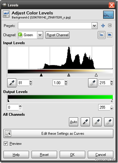Click the low output field showing 0
Screen dimensions: 118x163
13,107
